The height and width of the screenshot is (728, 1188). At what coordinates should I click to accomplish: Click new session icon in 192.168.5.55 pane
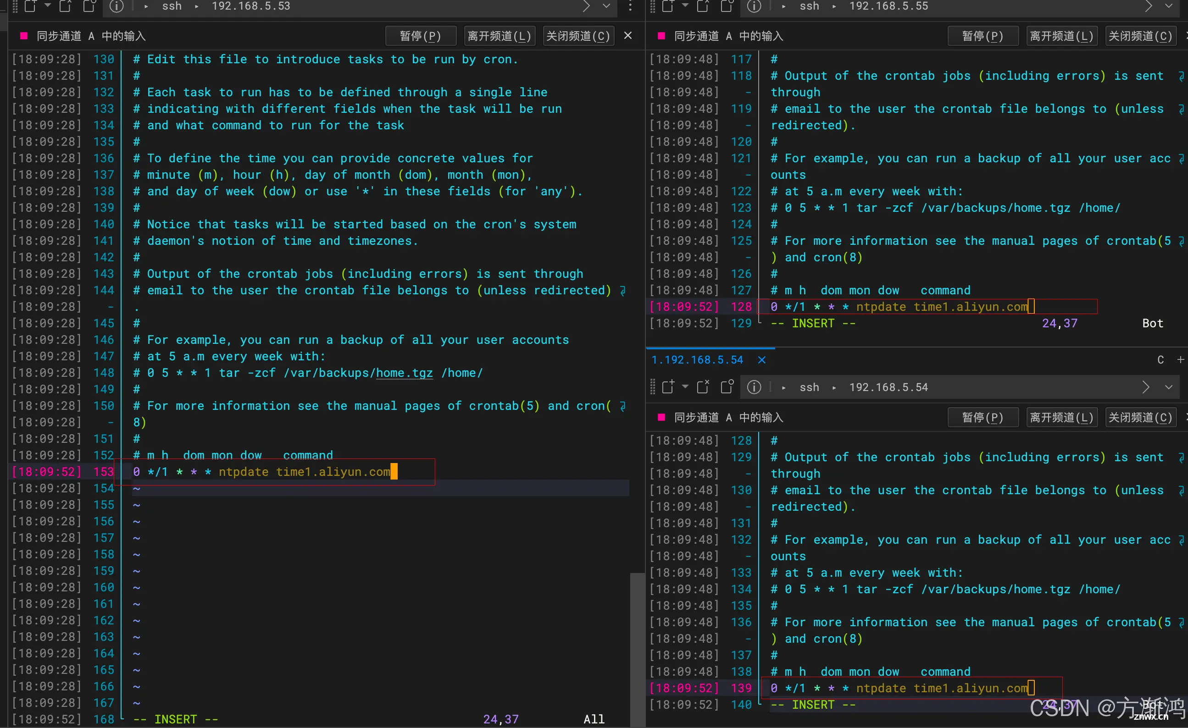[668, 6]
